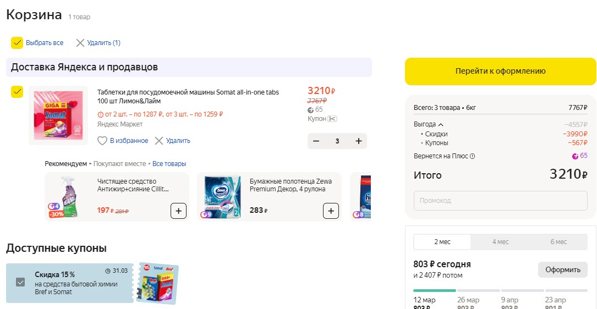The width and height of the screenshot is (597, 309).
Task: Click the coupon scissors icon by Купон
Action: [332, 119]
